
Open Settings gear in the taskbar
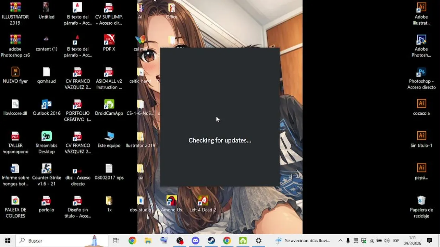(x=258, y=241)
